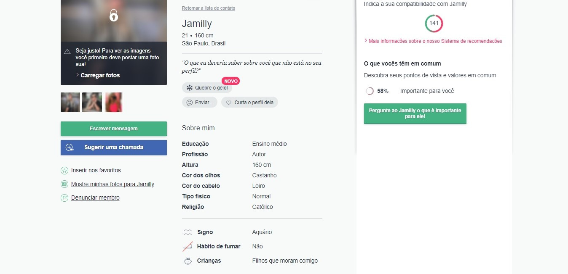The image size is (568, 274).
Task: Select the third pink photo thumbnail
Action: pos(114,102)
